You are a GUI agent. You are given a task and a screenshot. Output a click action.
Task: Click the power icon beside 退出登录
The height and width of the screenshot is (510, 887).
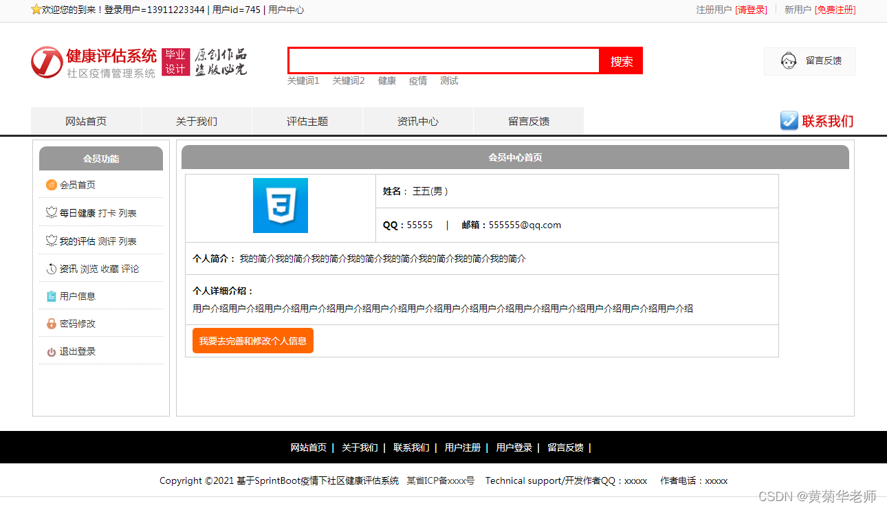pos(51,352)
